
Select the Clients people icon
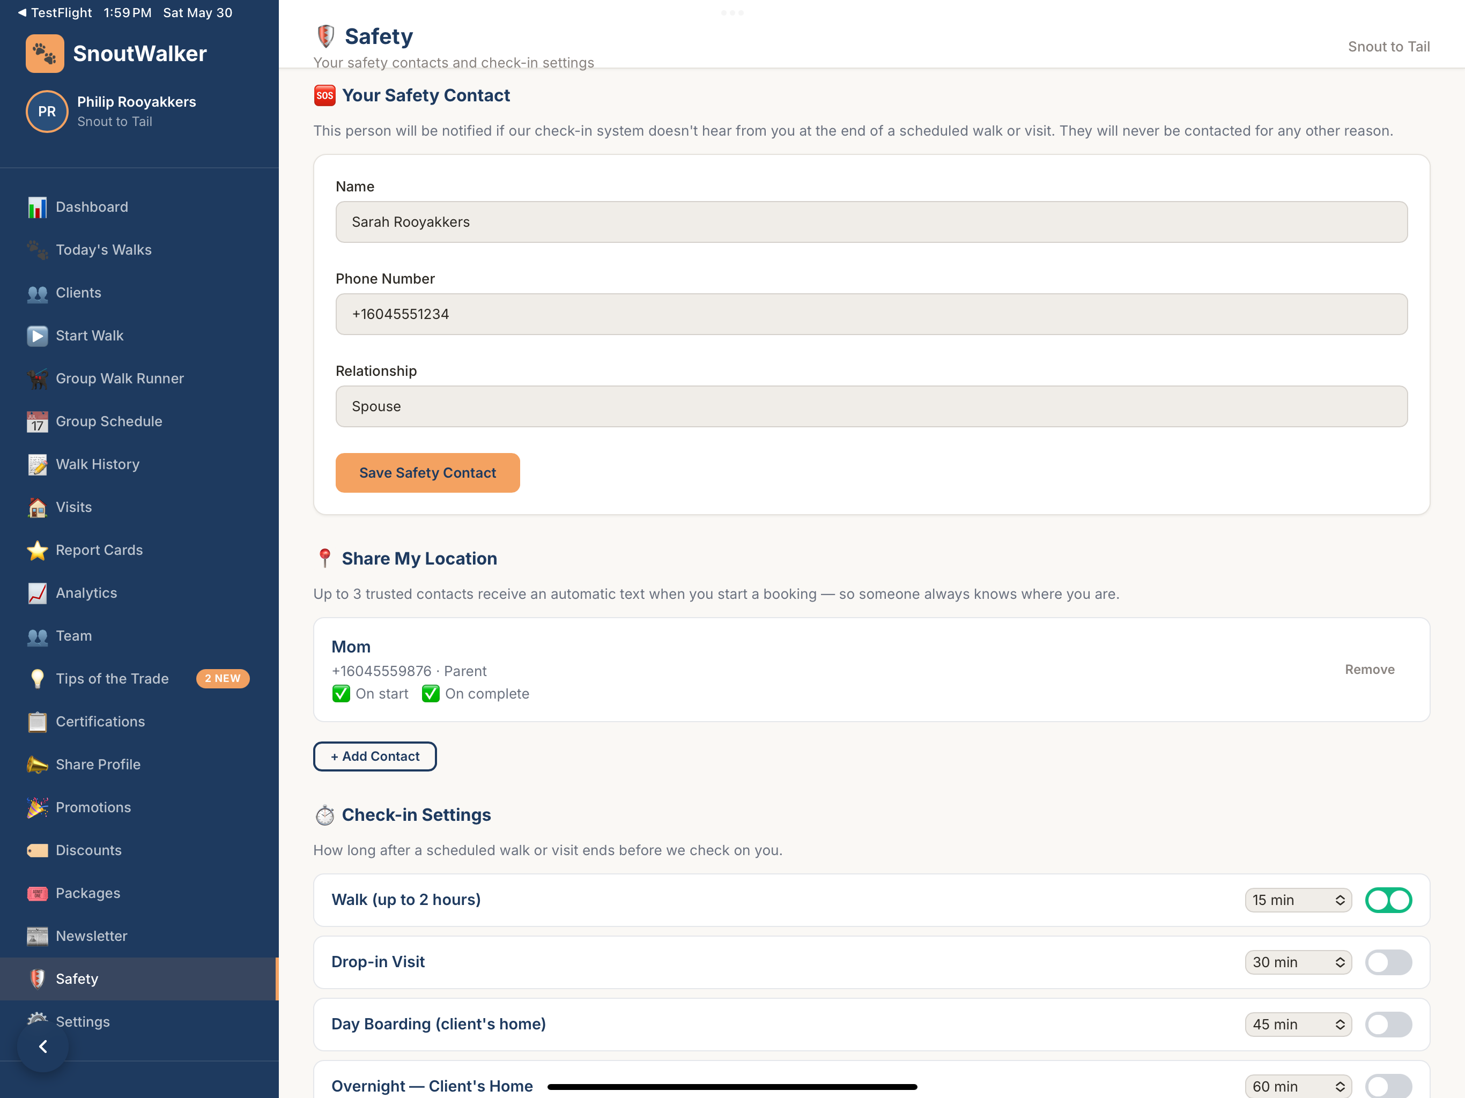(x=37, y=293)
